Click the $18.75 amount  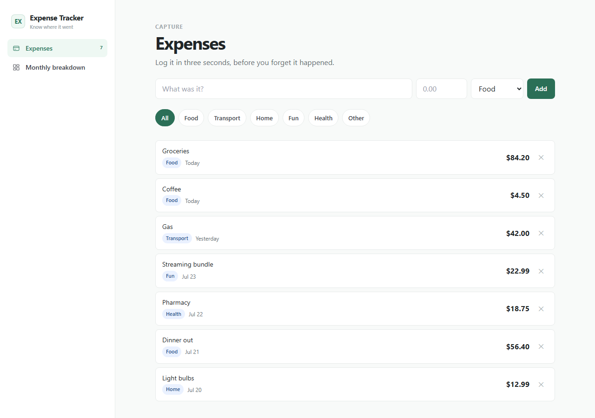click(x=518, y=309)
